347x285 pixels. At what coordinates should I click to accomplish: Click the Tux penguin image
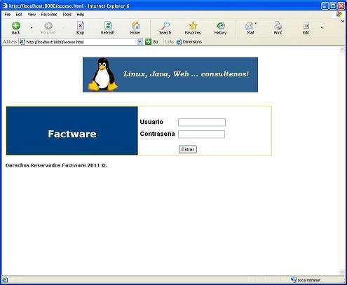click(x=103, y=74)
